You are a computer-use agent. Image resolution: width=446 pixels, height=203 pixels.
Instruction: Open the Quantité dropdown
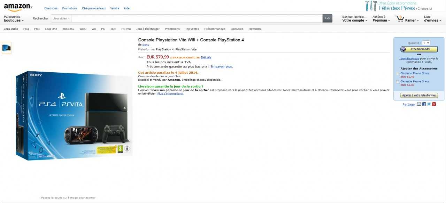(x=426, y=43)
